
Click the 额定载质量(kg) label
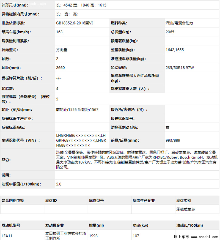click(x=125, y=41)
